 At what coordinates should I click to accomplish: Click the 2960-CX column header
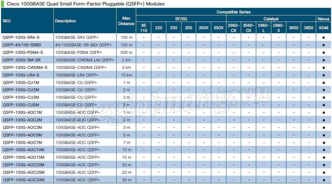[234, 28]
